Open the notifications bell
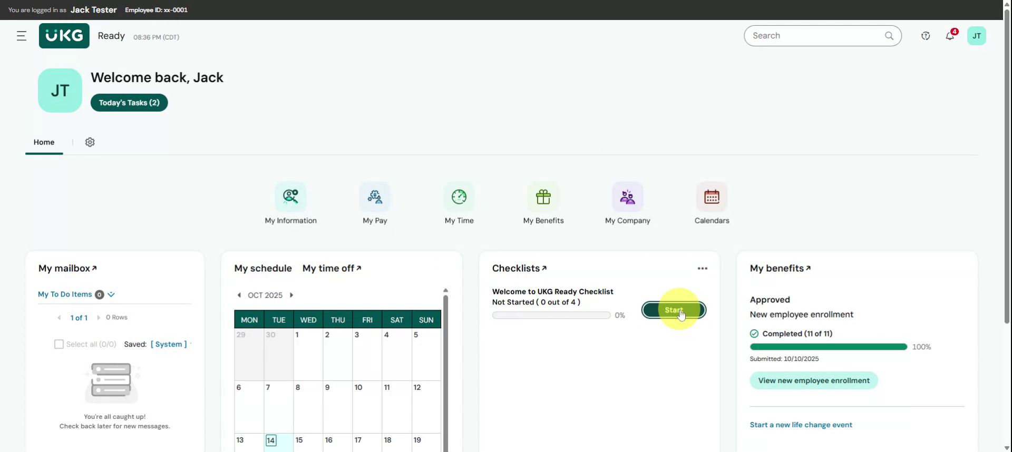 (950, 36)
